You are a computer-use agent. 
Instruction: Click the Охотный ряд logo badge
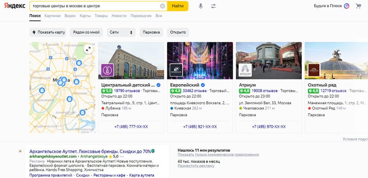click(314, 70)
